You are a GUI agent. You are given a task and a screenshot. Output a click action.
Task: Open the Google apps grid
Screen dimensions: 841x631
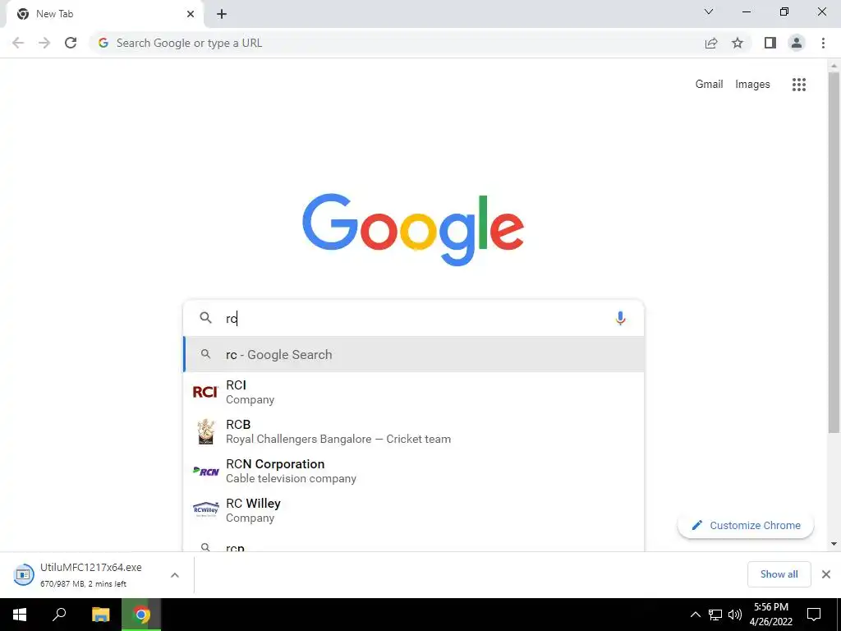pos(799,85)
